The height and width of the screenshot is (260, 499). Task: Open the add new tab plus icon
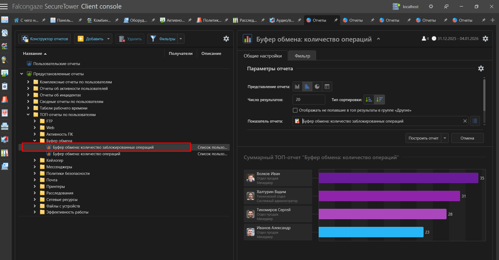(492, 20)
